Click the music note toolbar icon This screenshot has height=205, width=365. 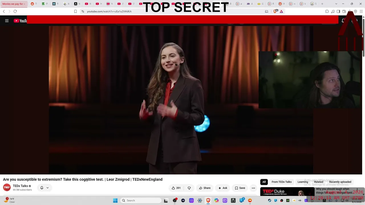[333, 11]
